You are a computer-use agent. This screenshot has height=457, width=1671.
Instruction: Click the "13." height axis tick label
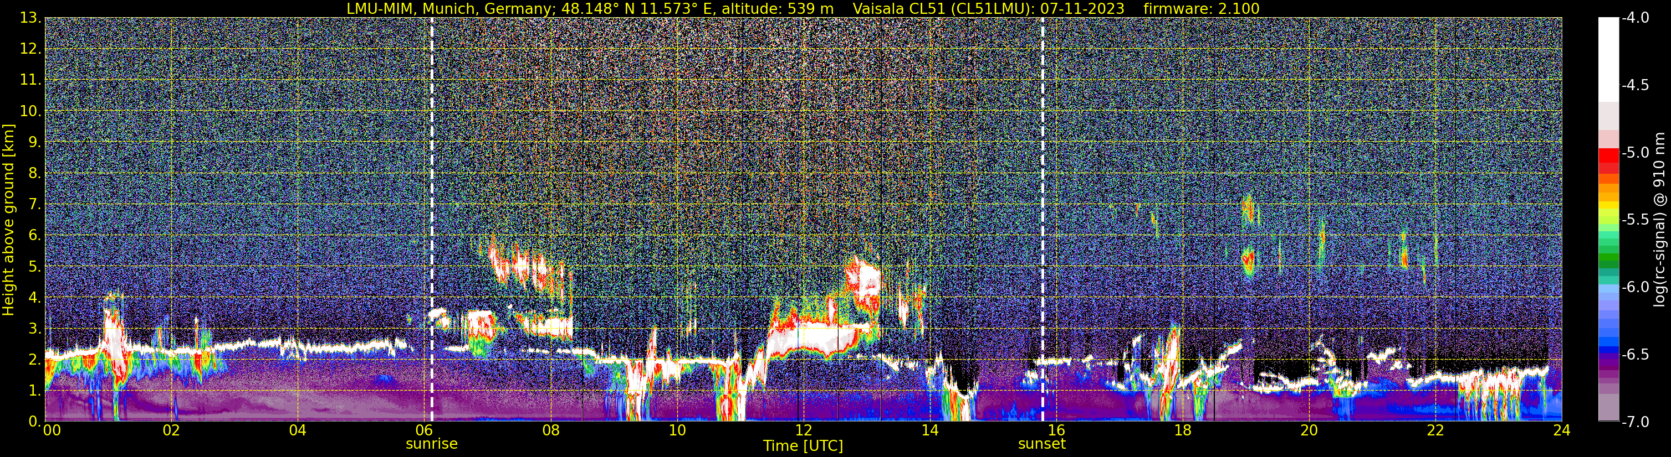31,18
